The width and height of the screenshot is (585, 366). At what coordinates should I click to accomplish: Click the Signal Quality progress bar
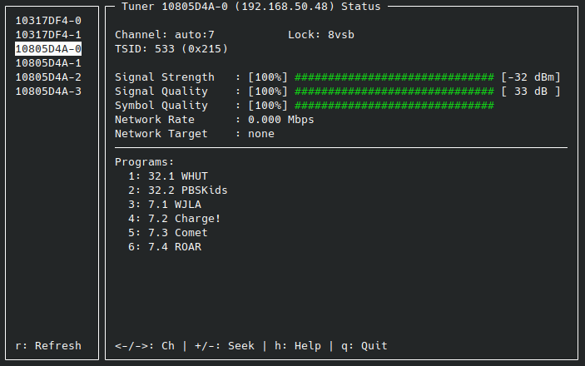394,91
